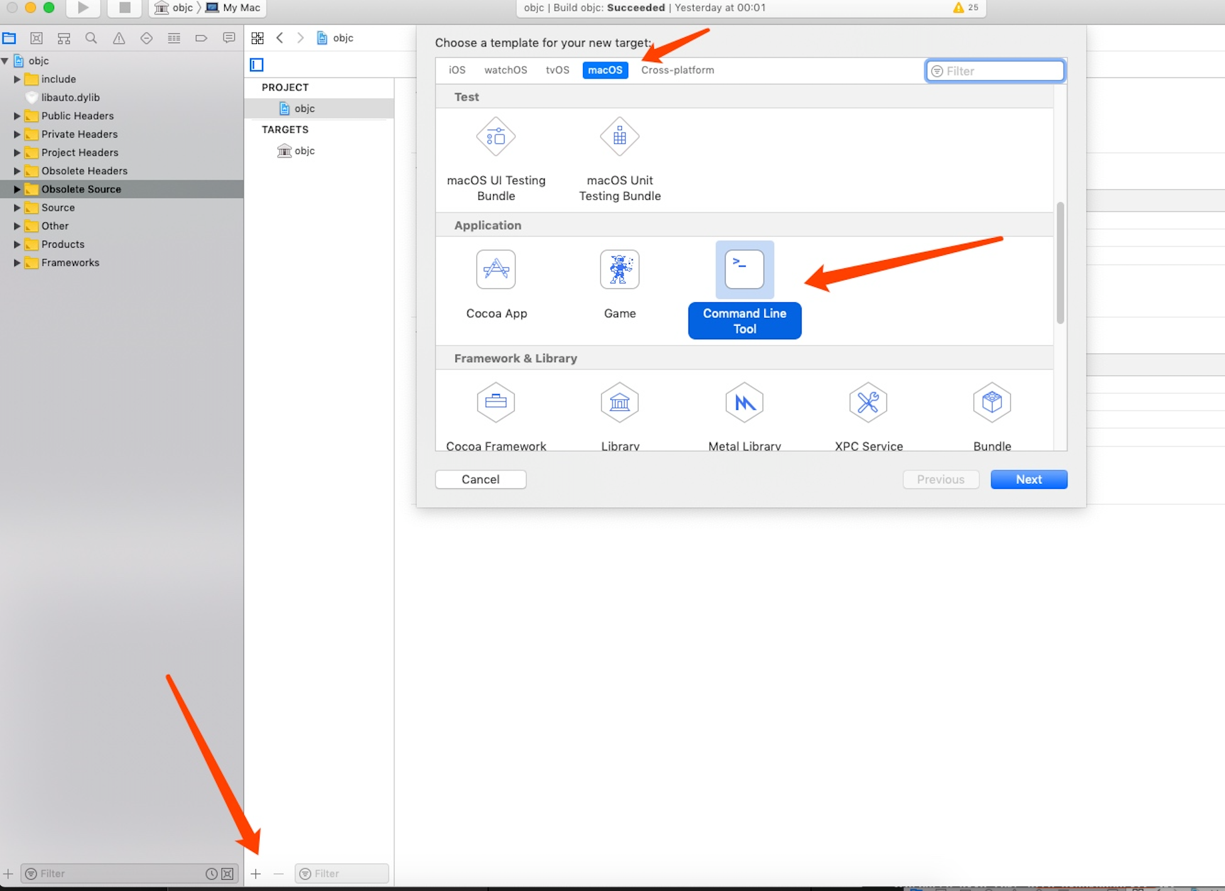Toggle source-control status filter icon
Screen dimensions: 1225x891
[227, 873]
